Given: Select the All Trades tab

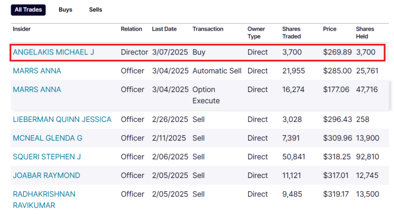Looking at the screenshot, I should [x=28, y=10].
